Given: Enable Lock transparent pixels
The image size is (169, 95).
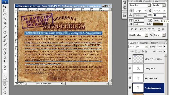Looking at the screenshot, I should 136,51.
